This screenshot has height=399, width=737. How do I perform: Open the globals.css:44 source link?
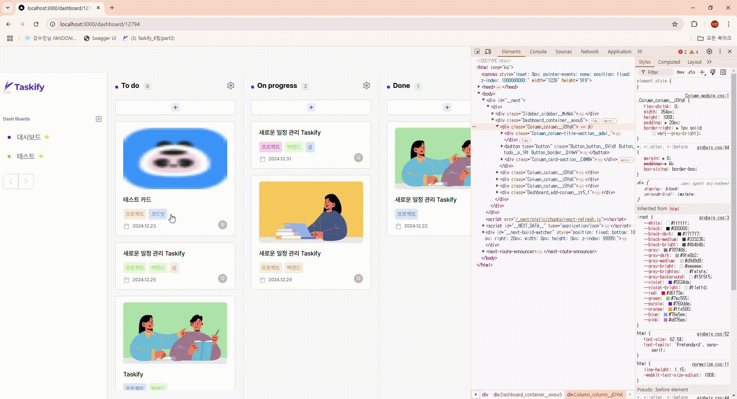pos(713,148)
